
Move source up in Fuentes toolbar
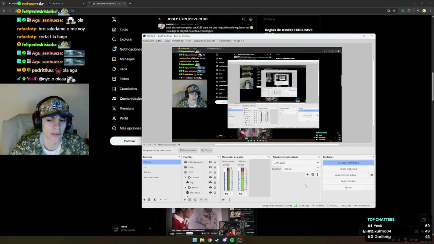[201, 200]
